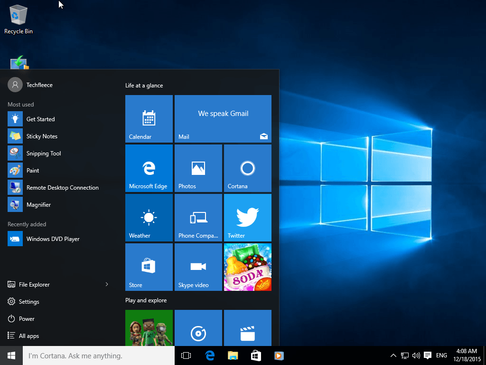Open the Mail tile

click(x=223, y=118)
